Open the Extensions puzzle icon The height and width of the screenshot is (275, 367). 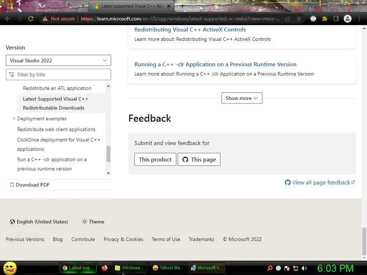point(325,19)
